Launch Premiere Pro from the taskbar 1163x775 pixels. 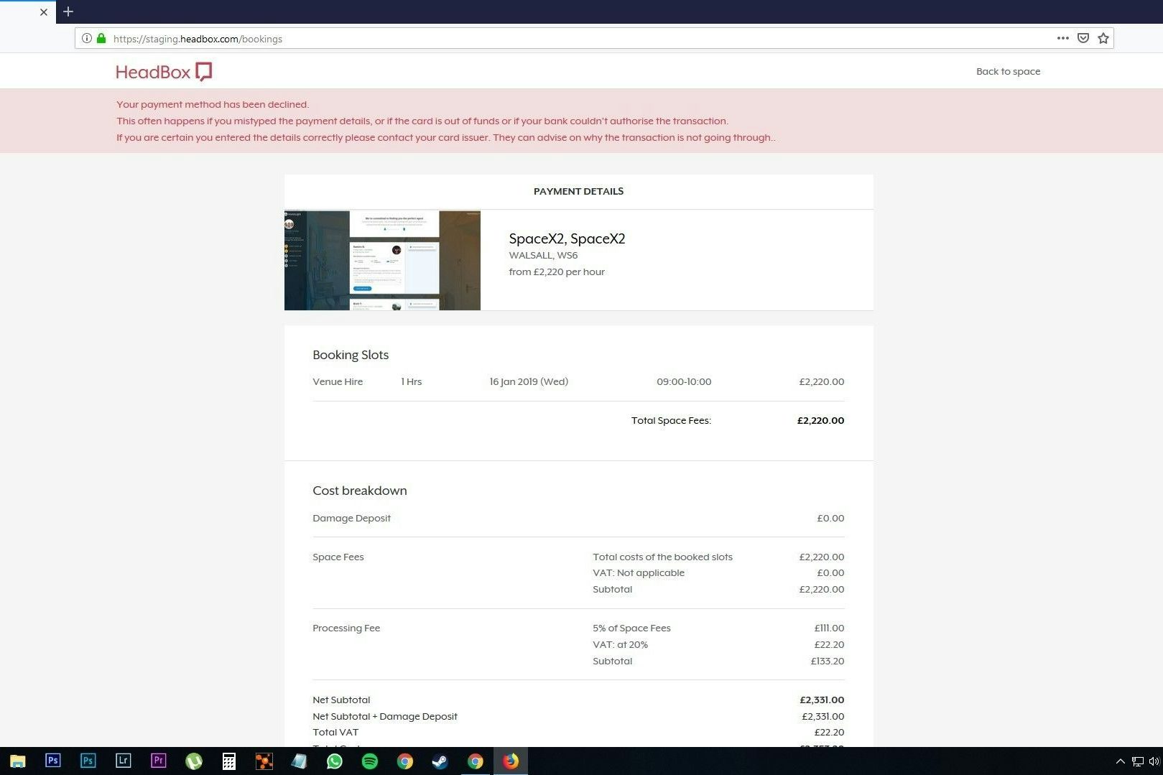159,761
